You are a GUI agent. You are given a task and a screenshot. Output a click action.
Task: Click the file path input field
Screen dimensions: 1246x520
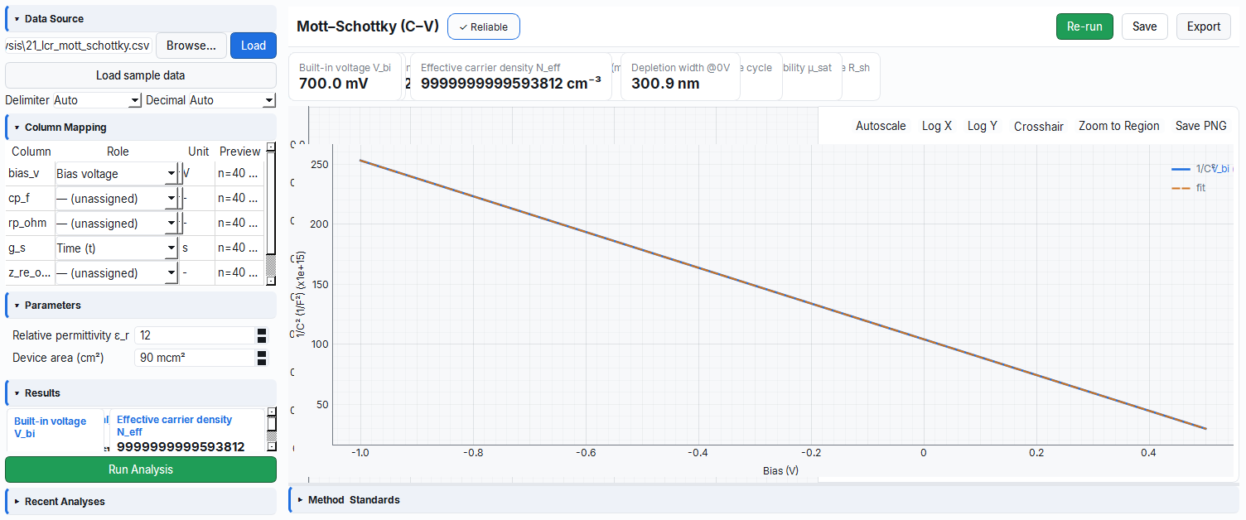pyautogui.click(x=79, y=46)
